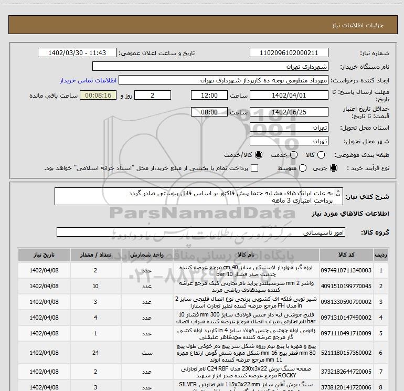Click the شهر محل تحویل field
404x391 pixels.
coord(289,141)
